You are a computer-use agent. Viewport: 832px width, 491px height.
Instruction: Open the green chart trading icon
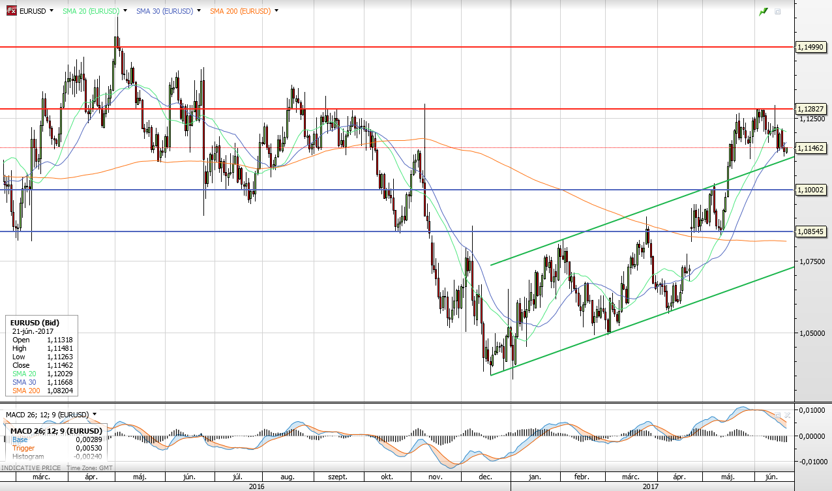pyautogui.click(x=764, y=12)
